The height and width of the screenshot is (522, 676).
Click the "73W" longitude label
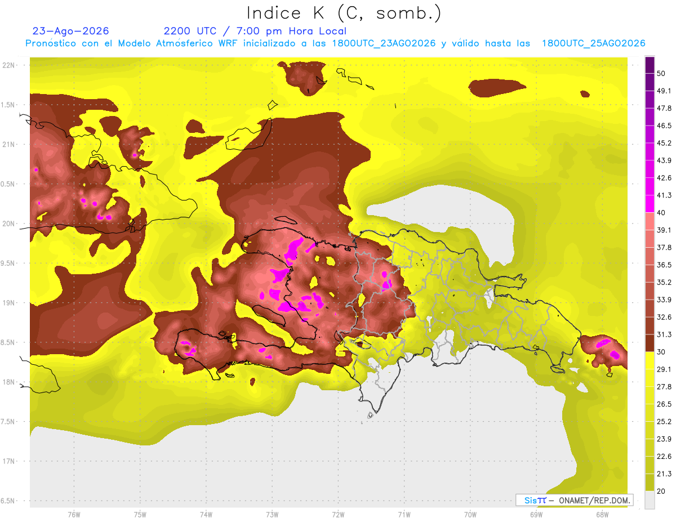[x=272, y=515]
